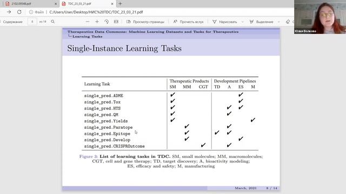The width and height of the screenshot is (346, 194).
Task: Select the eraser tool
Action: [288, 22]
